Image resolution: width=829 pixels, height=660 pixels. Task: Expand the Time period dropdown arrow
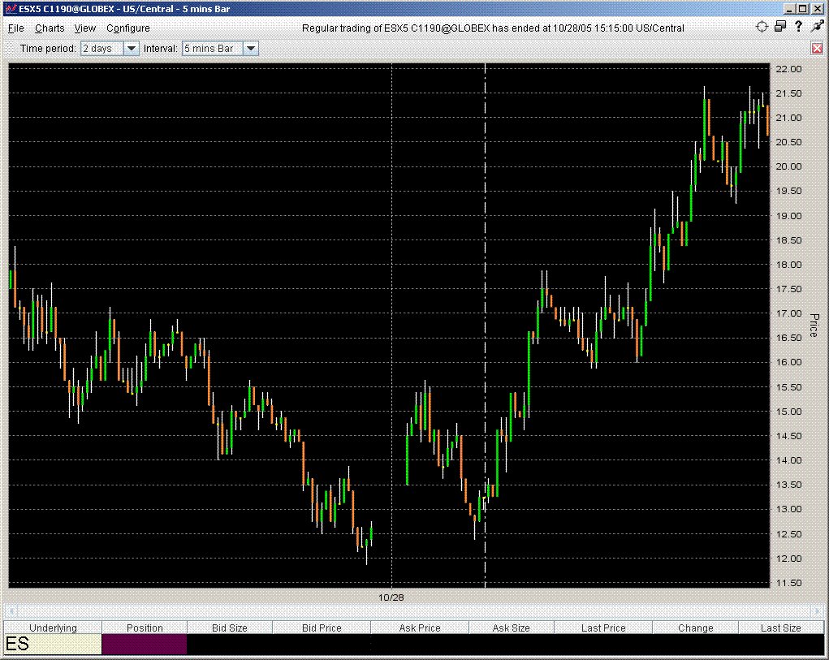(x=131, y=49)
